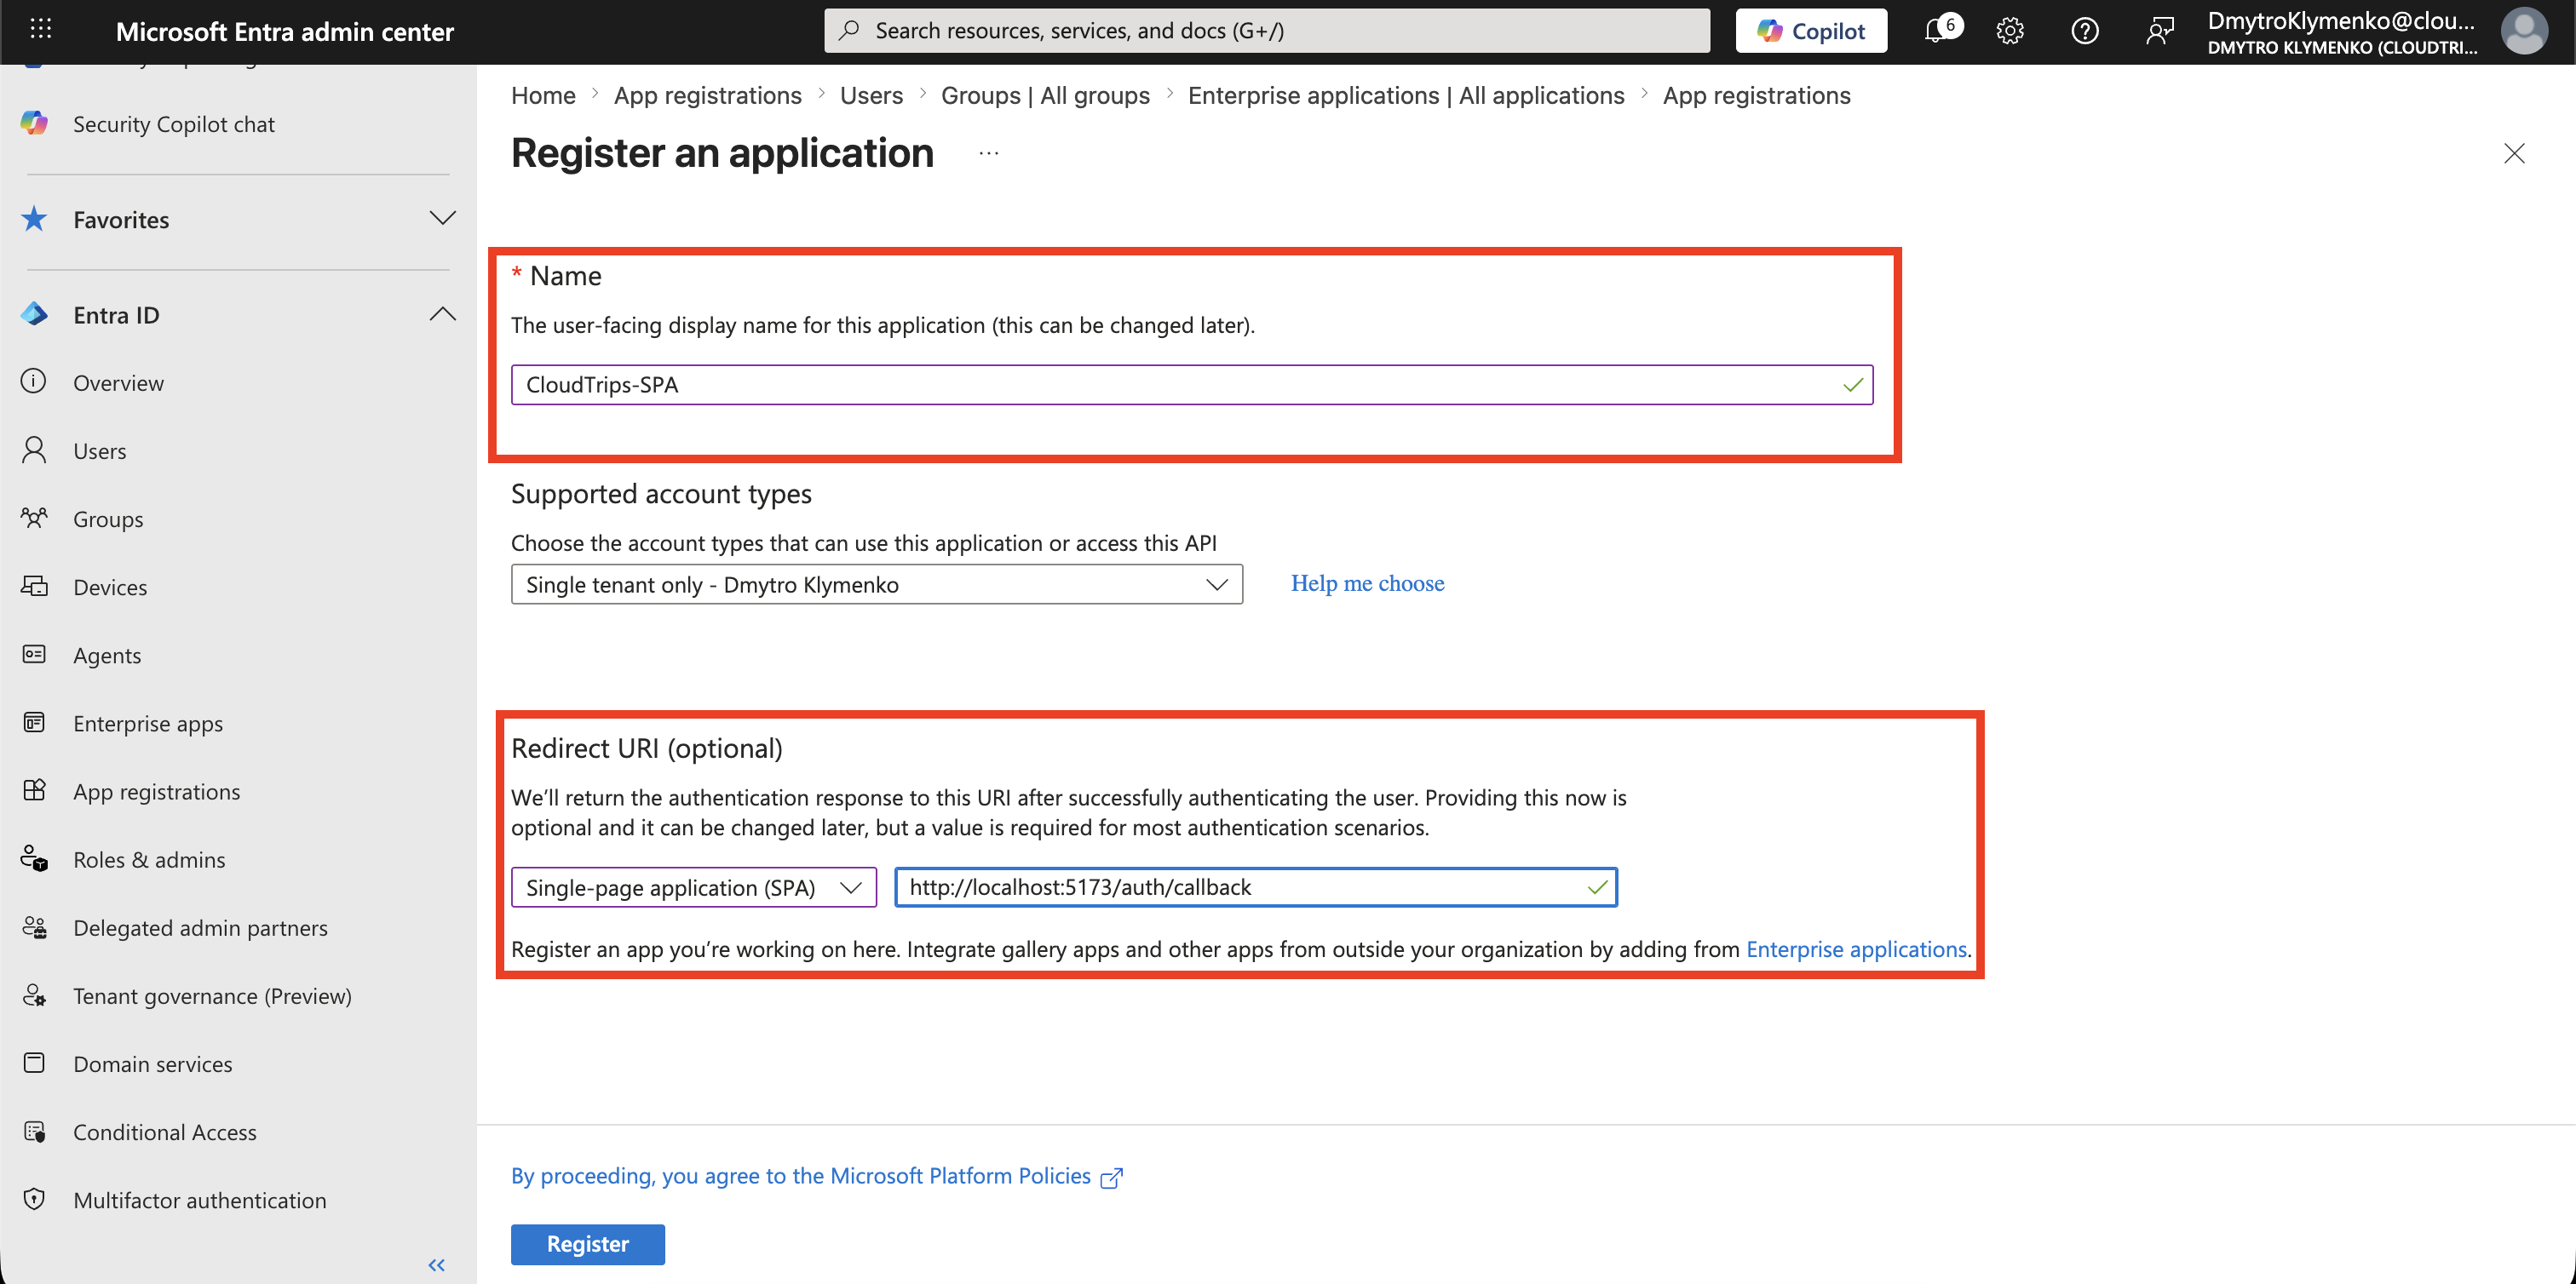Click Groups | All groups breadcrumb
This screenshot has height=1284, width=2576.
1045,95
